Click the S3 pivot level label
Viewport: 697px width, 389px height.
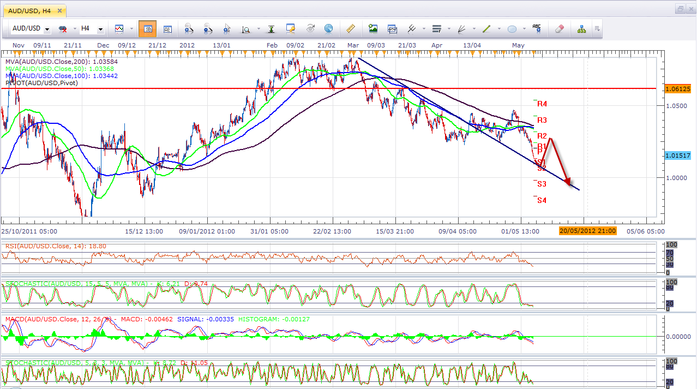pyautogui.click(x=542, y=184)
